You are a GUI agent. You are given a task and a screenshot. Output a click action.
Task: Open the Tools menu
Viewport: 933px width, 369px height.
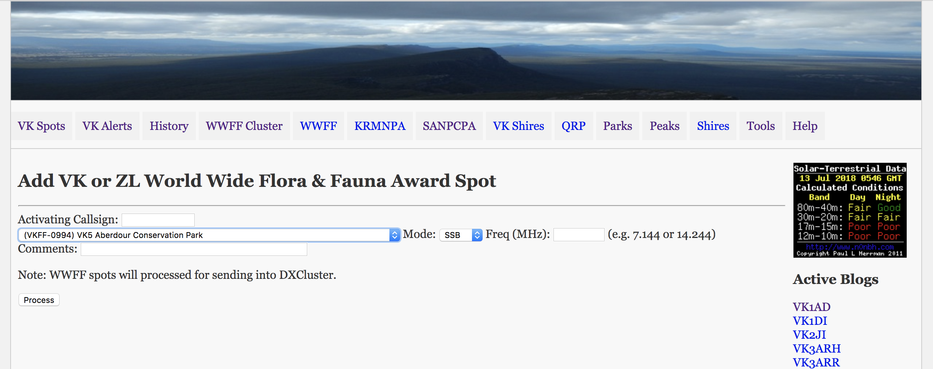tap(761, 126)
